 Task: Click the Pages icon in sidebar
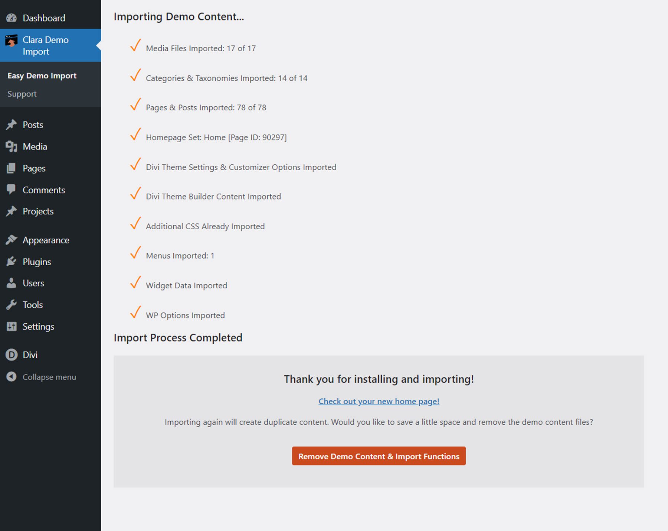pos(12,168)
